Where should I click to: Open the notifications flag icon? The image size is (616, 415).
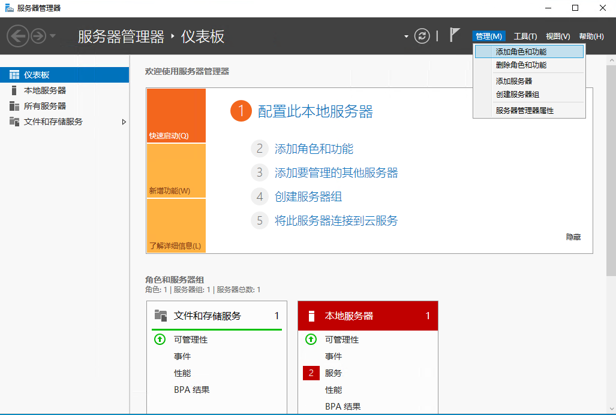click(455, 36)
